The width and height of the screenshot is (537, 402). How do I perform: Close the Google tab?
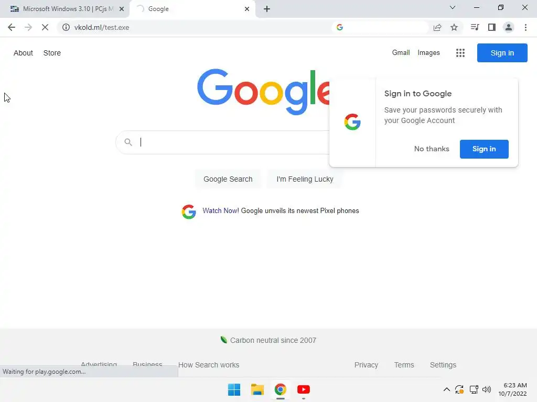[247, 9]
